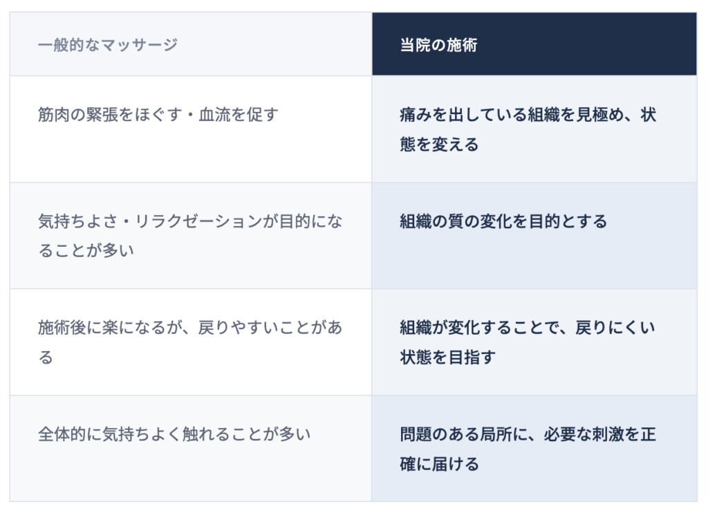Click the 気持ちよさ・リラクゼーション cell
This screenshot has width=708, height=513.
(190, 236)
